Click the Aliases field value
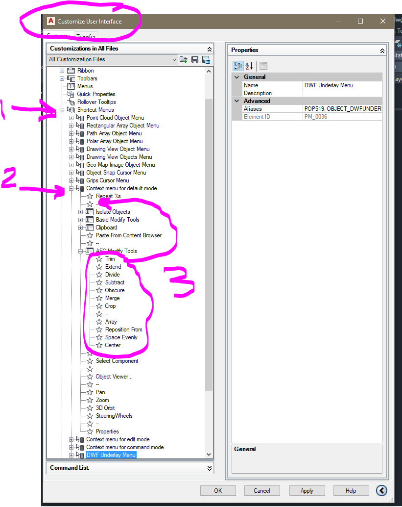402x507 pixels. click(342, 109)
